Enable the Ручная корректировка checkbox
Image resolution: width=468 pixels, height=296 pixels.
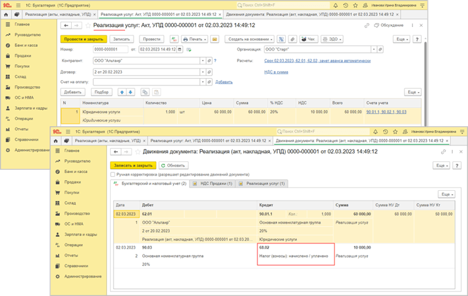click(x=113, y=174)
